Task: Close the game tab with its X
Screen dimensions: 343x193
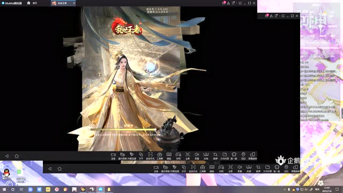Action: point(74,3)
